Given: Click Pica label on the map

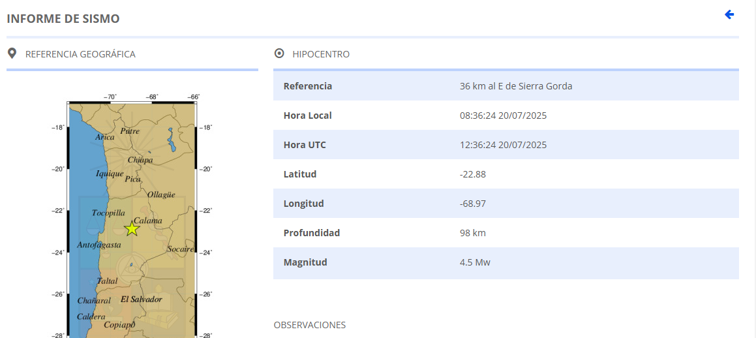Looking at the screenshot, I should point(132,179).
